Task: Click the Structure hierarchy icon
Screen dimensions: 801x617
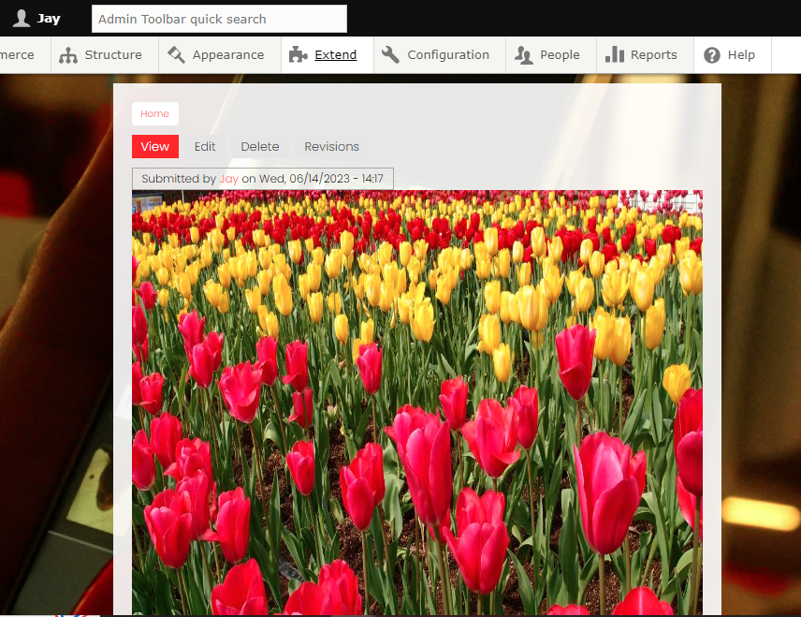Action: pos(68,54)
